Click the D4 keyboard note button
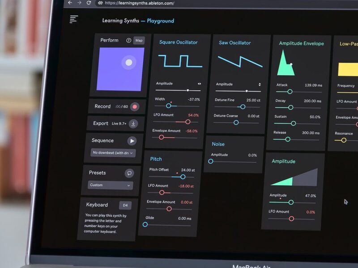 (125, 205)
